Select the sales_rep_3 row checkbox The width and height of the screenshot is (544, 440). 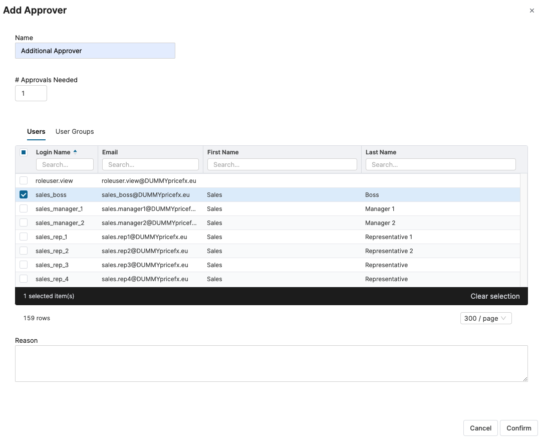click(x=24, y=265)
